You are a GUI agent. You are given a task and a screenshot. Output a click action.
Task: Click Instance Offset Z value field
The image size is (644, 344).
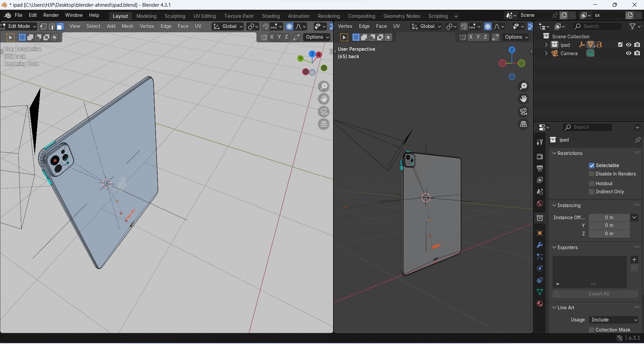click(609, 234)
